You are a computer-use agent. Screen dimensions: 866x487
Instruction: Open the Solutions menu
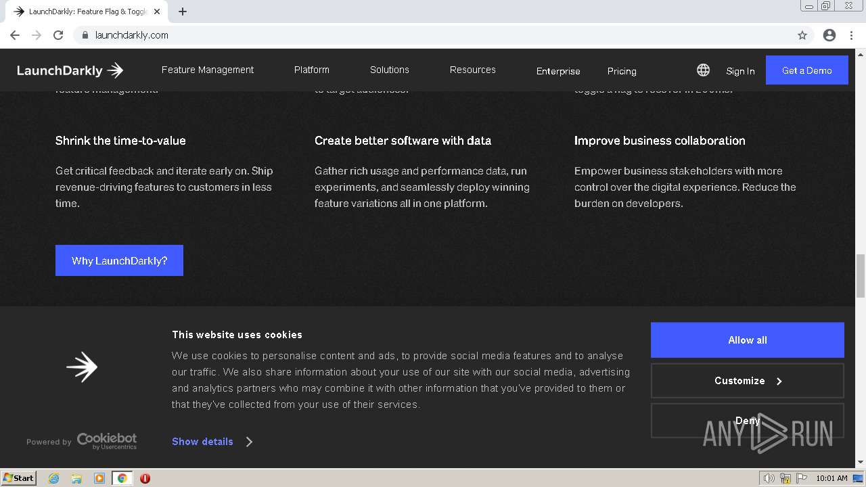pos(389,70)
